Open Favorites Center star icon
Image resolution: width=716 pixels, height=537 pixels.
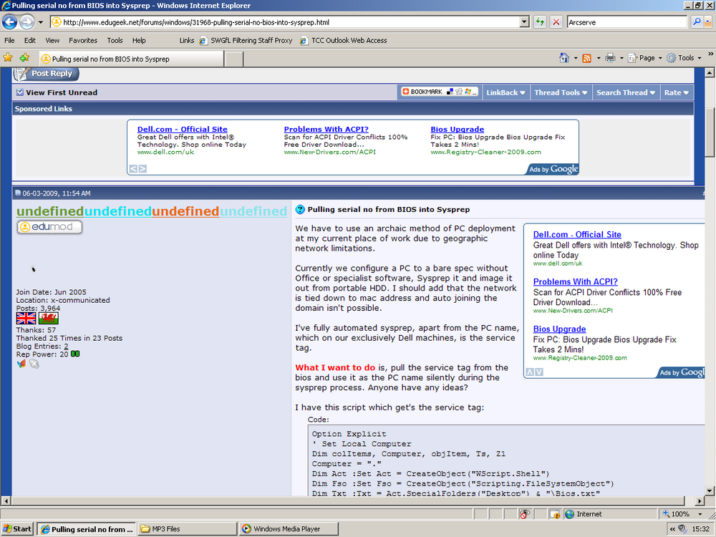click(x=8, y=57)
